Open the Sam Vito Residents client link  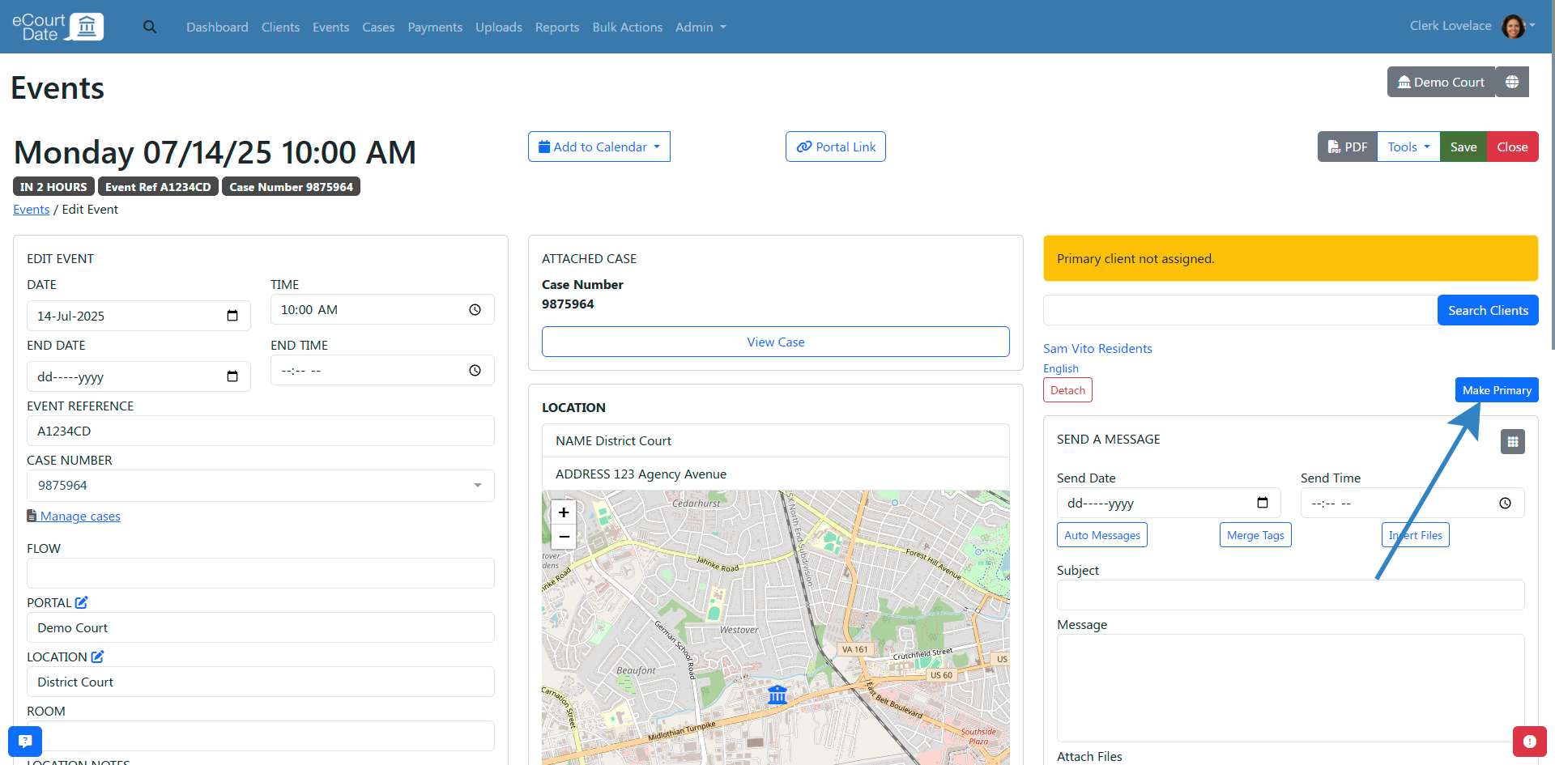tap(1097, 348)
